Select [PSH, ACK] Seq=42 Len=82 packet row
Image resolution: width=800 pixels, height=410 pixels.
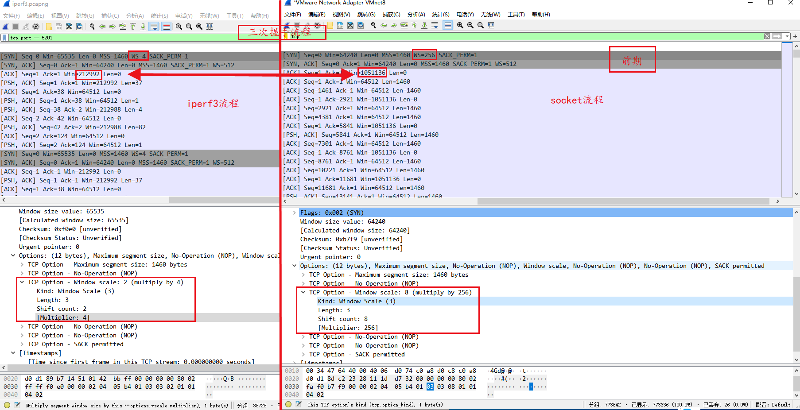pyautogui.click(x=140, y=127)
